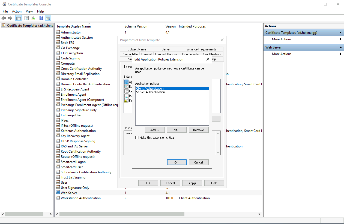This screenshot has width=344, height=224.
Task: Expand More Actions under Certificate Templates
Action: [282, 39]
